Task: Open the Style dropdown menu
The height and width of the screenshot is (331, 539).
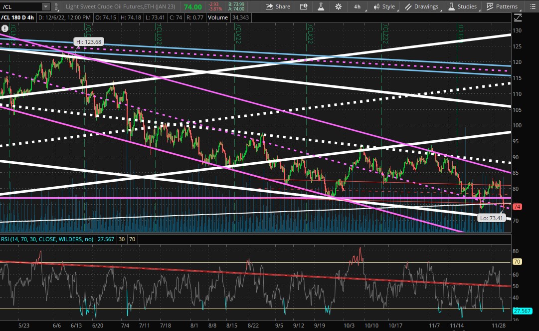Action: click(385, 6)
